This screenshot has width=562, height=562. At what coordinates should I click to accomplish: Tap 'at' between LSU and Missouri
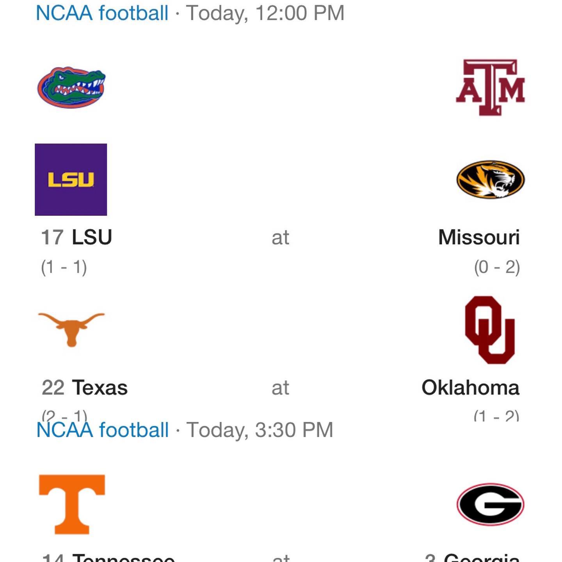(x=280, y=238)
